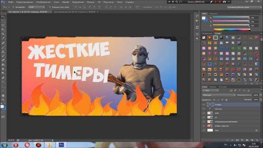Select the Path Selection tool
Image resolution: width=263 pixels, height=148 pixels.
3,87
